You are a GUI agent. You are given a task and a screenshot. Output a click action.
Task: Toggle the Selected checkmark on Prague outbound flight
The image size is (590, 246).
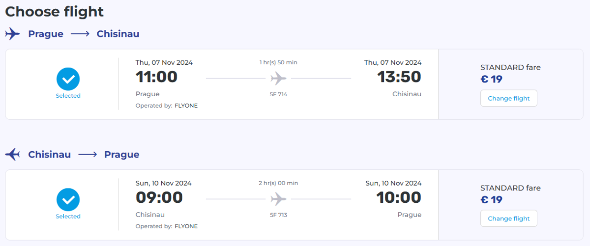[x=68, y=79]
